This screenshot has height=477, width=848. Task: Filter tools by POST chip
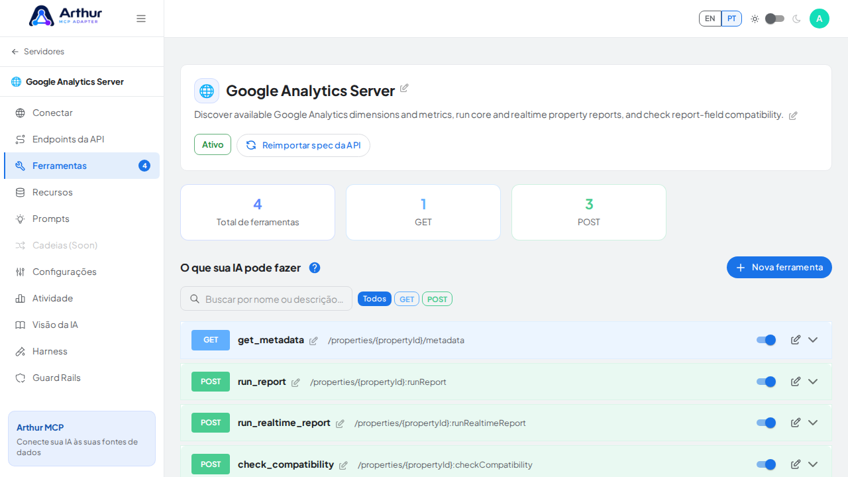pyautogui.click(x=437, y=299)
